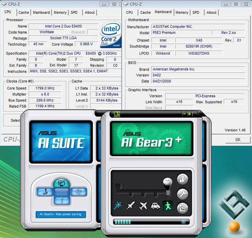
Task: Maximize the right CPU-Z window
Action: click(x=236, y=4)
